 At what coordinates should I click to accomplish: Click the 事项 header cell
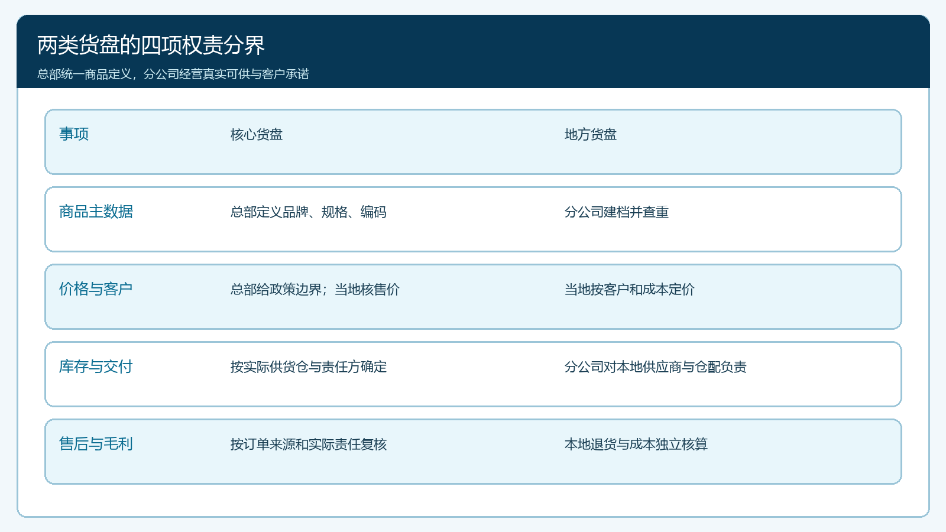coord(74,134)
